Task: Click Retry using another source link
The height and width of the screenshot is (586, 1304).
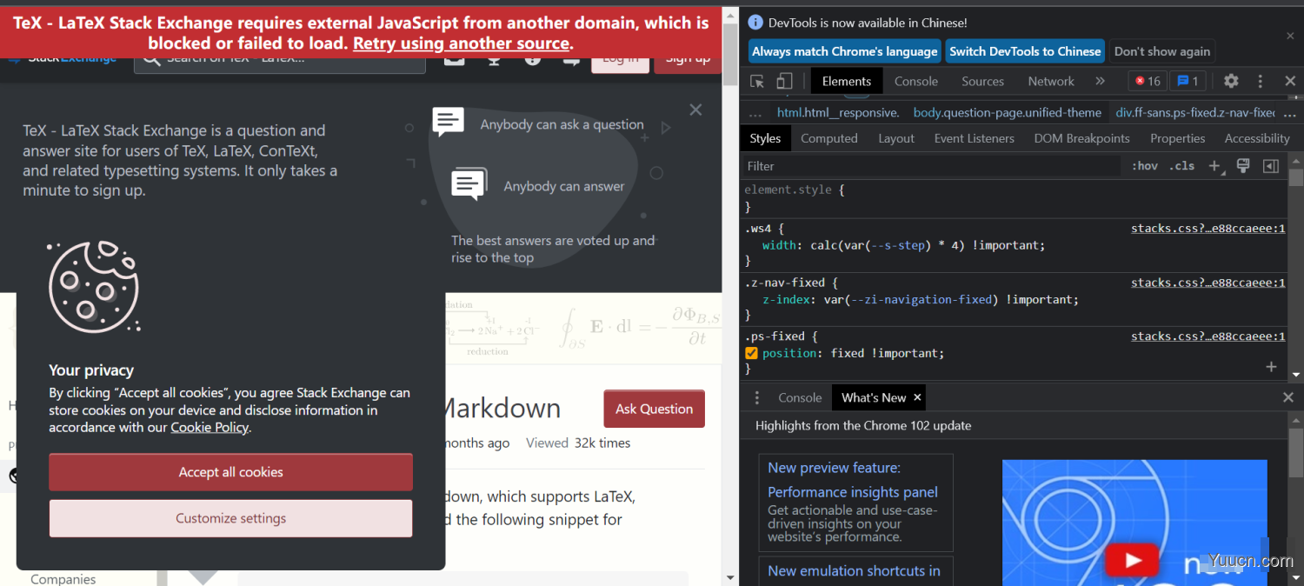Action: [x=462, y=43]
